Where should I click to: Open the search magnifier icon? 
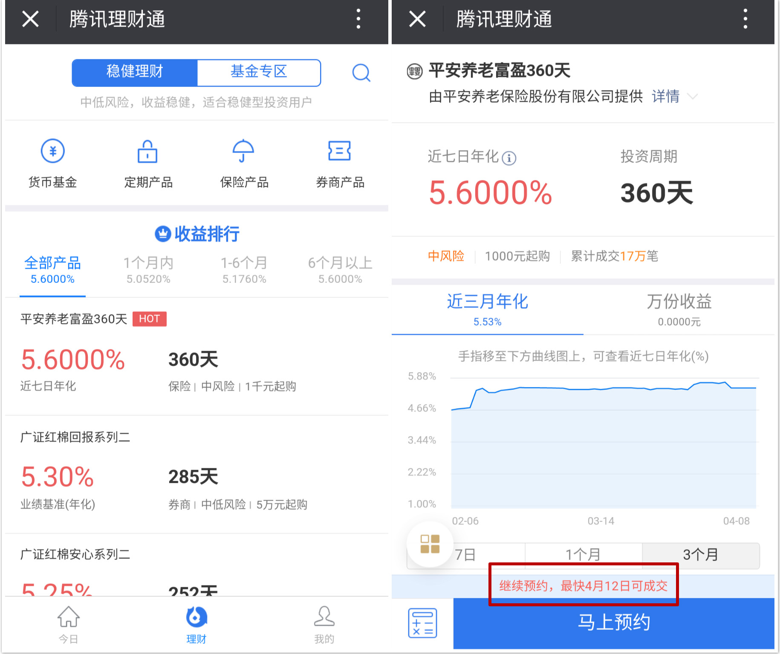point(361,73)
